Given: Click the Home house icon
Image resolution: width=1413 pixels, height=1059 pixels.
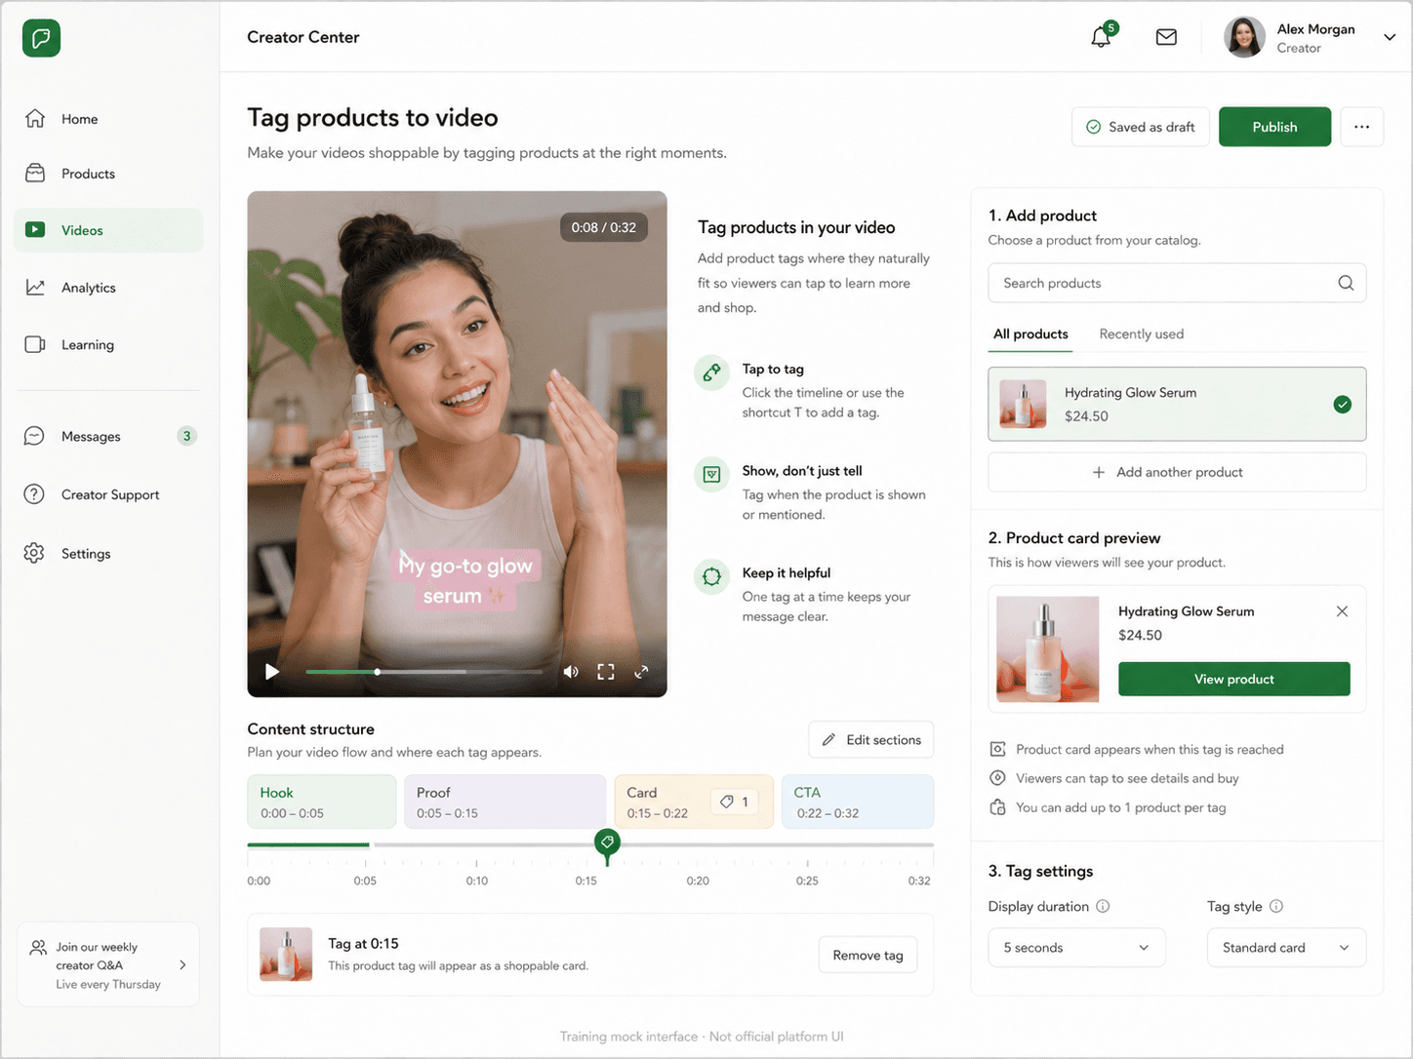Looking at the screenshot, I should [x=35, y=118].
